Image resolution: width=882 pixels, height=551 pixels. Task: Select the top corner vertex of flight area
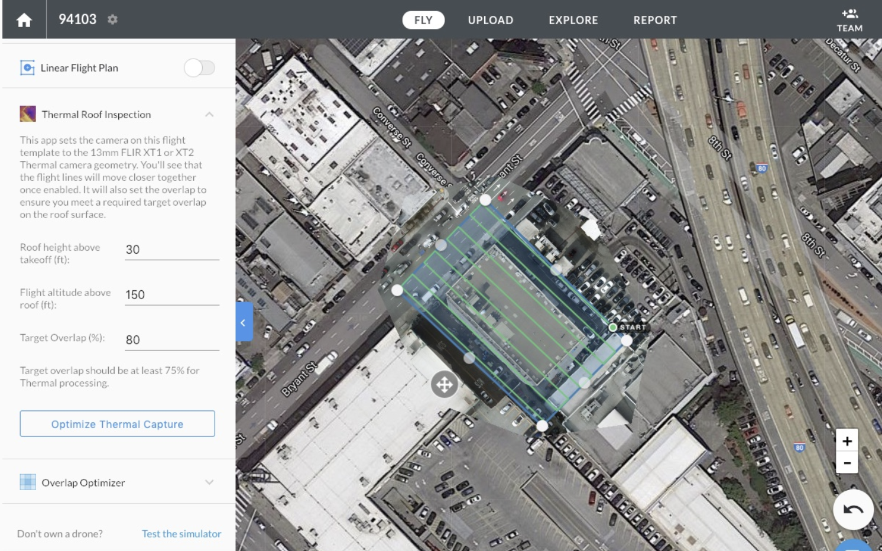pos(485,200)
